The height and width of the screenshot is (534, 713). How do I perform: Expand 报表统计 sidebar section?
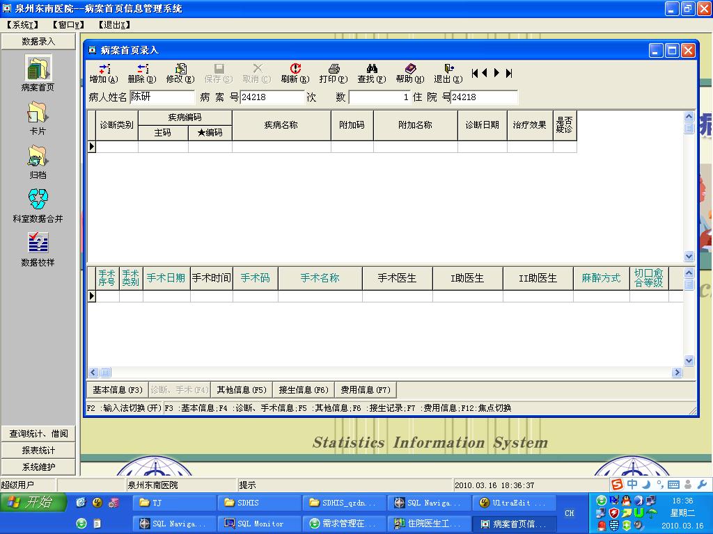tap(38, 451)
